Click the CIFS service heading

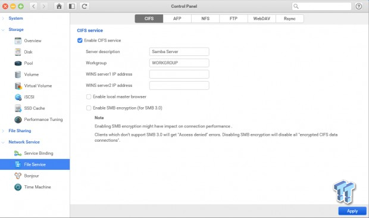[x=90, y=30]
